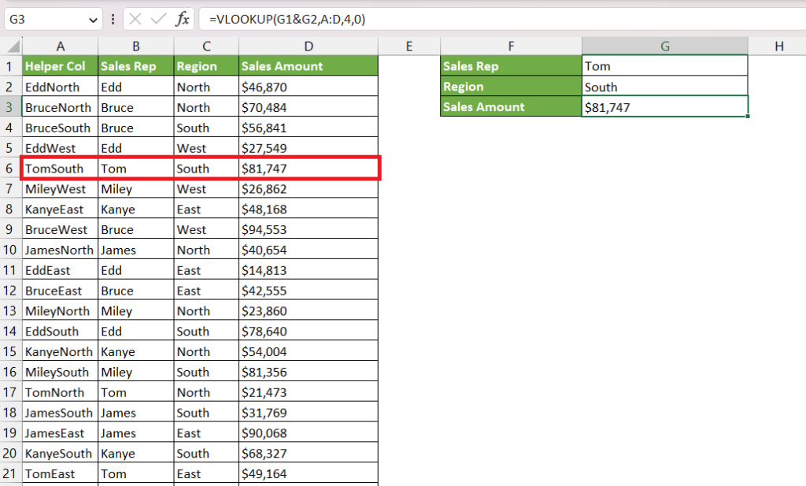Image resolution: width=806 pixels, height=486 pixels.
Task: Click the Insert Function fx icon
Action: pos(182,20)
